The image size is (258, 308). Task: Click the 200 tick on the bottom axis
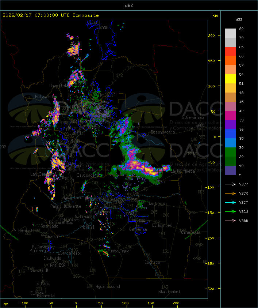(x=176, y=303)
